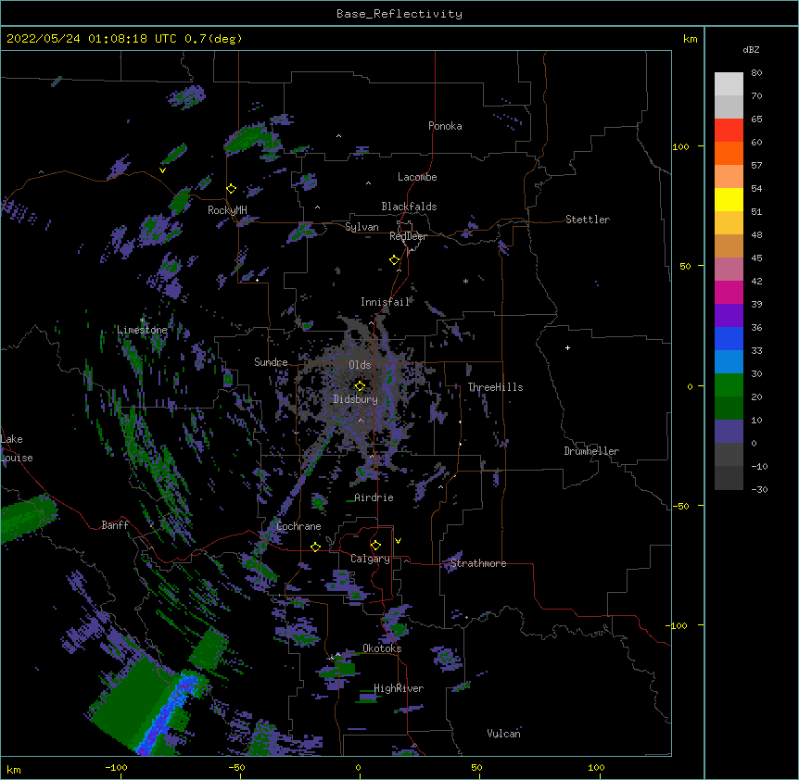Click the yellow diamond marker above Calgary label
Screen dimensions: 799x780
(x=375, y=546)
